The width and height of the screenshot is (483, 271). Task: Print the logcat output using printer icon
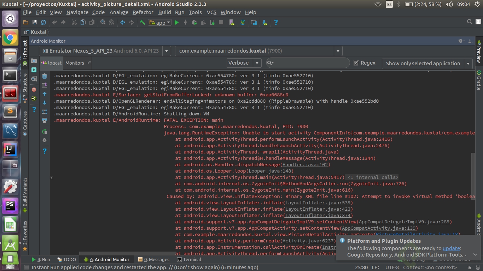pyautogui.click(x=45, y=120)
